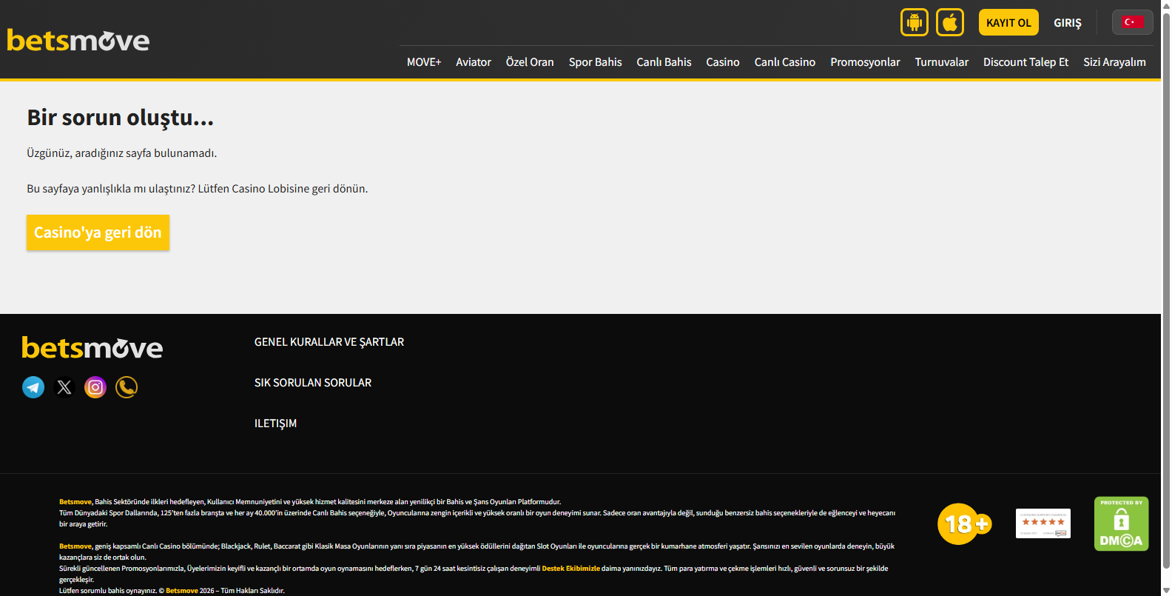The width and height of the screenshot is (1172, 596).
Task: Click text about returning to Casino Lobisine
Action: 198,189
